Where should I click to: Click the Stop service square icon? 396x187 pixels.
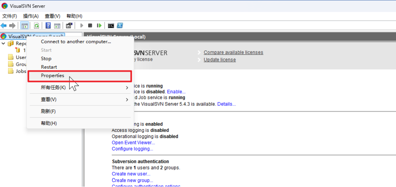tap(90, 25)
